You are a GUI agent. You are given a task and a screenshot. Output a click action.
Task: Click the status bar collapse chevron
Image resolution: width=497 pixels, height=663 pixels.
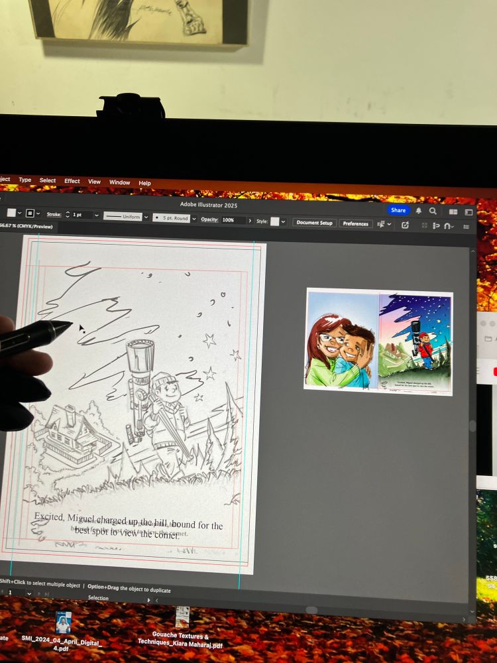click(157, 600)
